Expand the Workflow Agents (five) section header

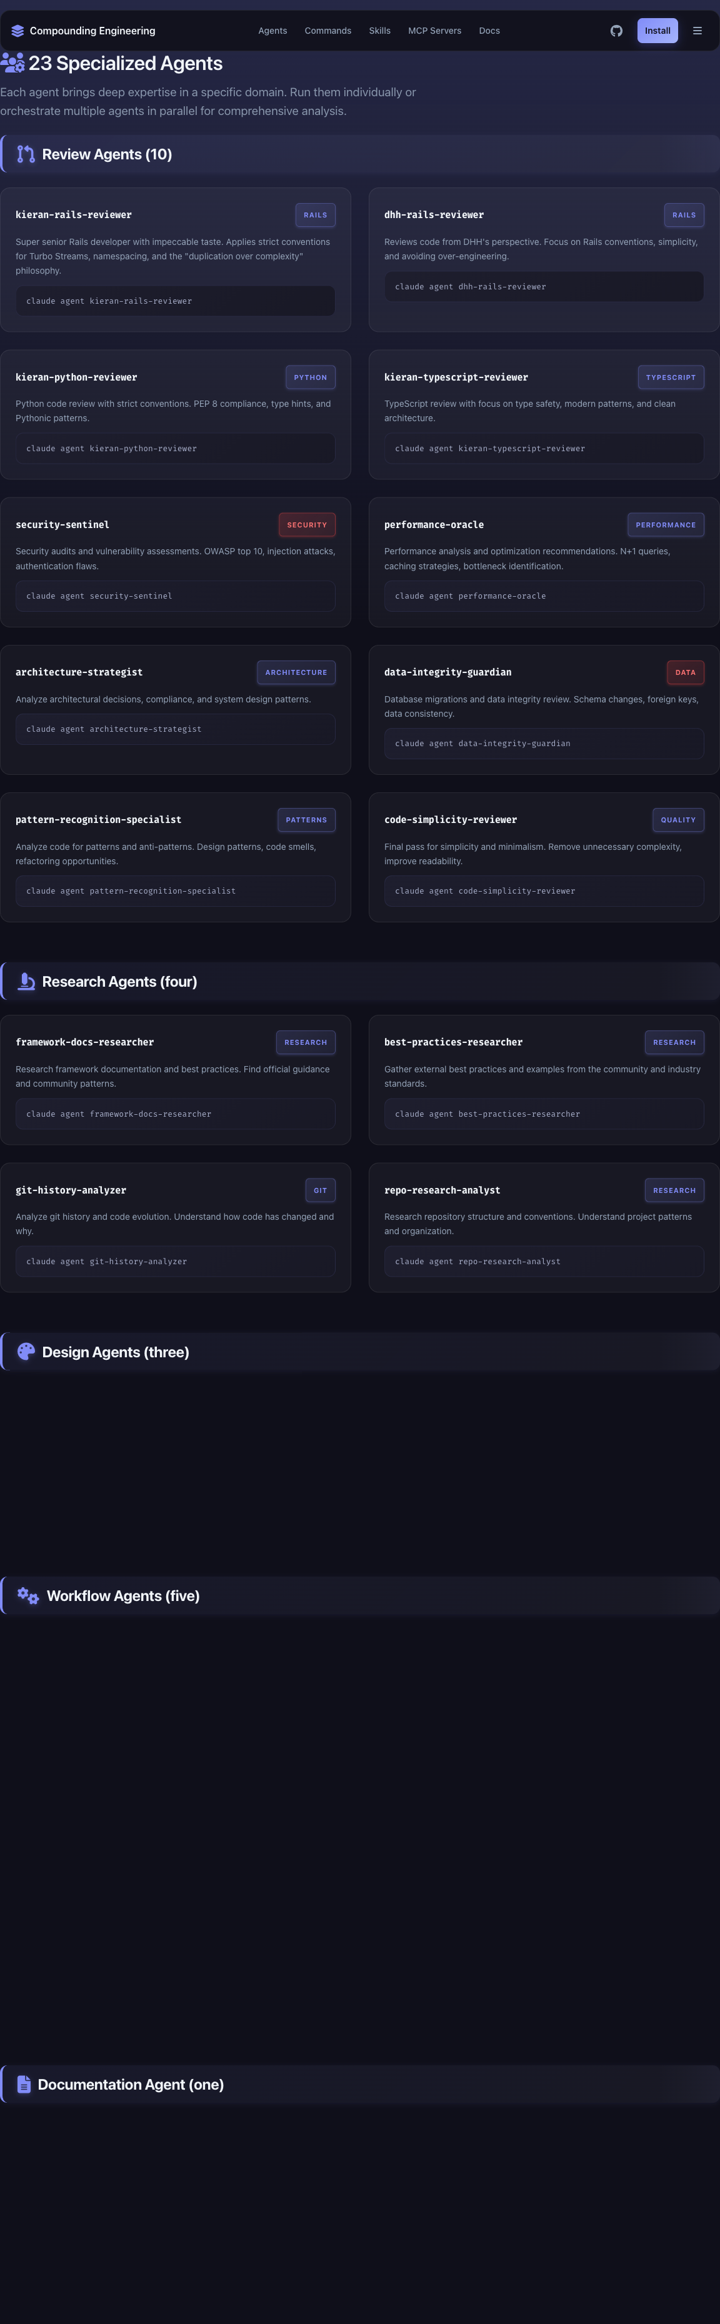coord(122,1596)
